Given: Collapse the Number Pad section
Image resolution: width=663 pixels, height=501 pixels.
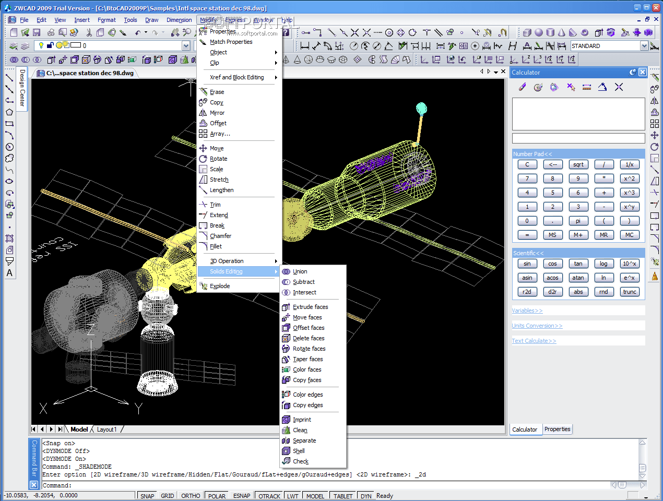Looking at the screenshot, I should coord(532,154).
